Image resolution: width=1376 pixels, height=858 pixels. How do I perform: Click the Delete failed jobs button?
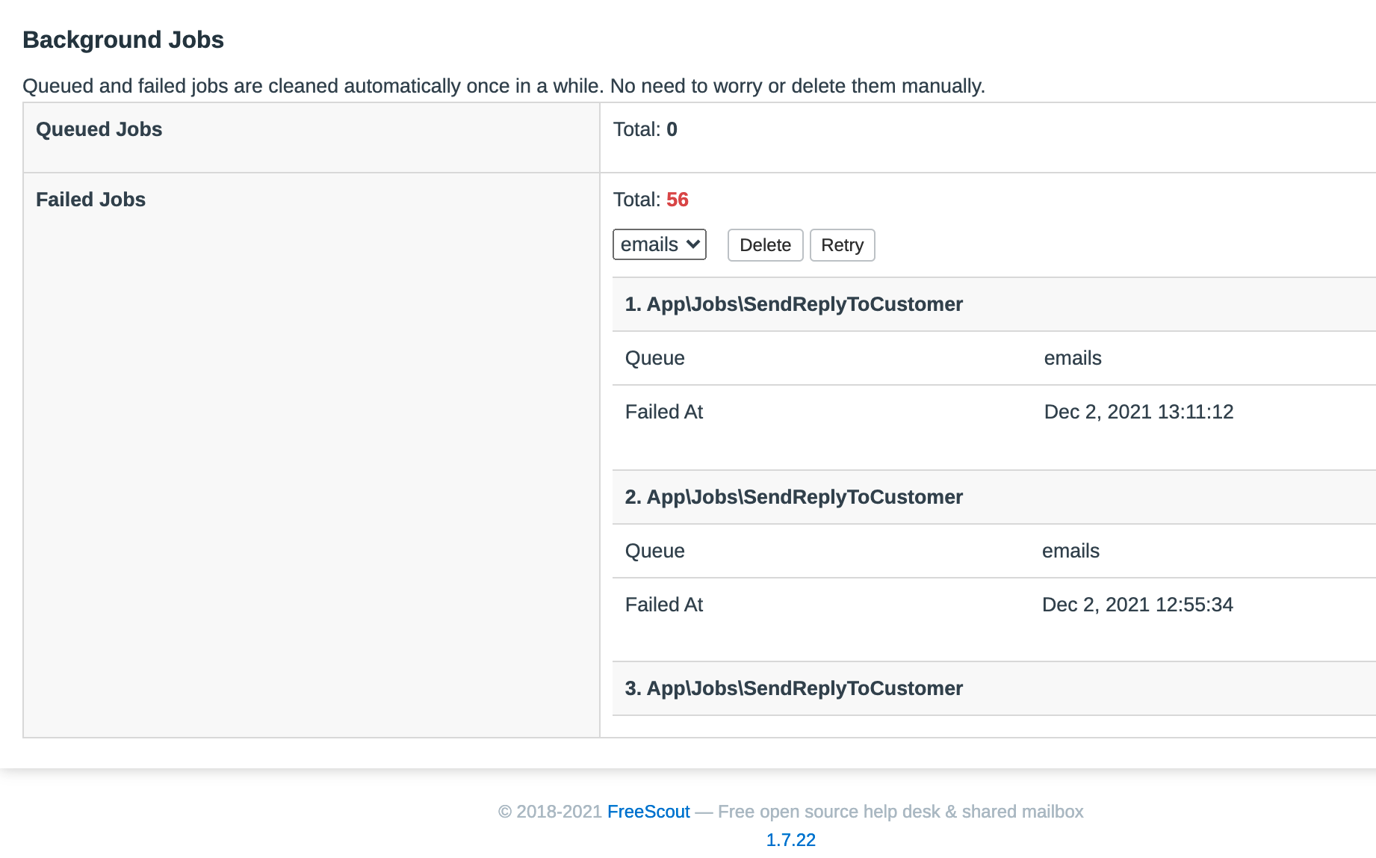[765, 245]
